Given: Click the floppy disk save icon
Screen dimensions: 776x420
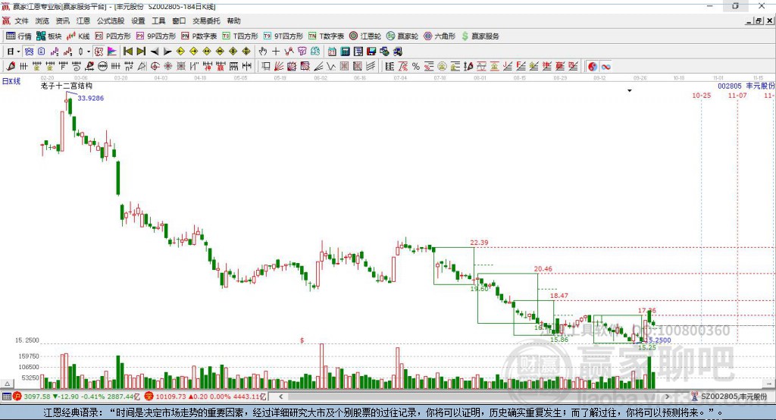Looking at the screenshot, I should [371, 52].
